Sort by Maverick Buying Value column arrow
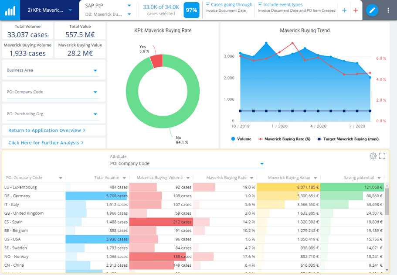 pos(315,178)
